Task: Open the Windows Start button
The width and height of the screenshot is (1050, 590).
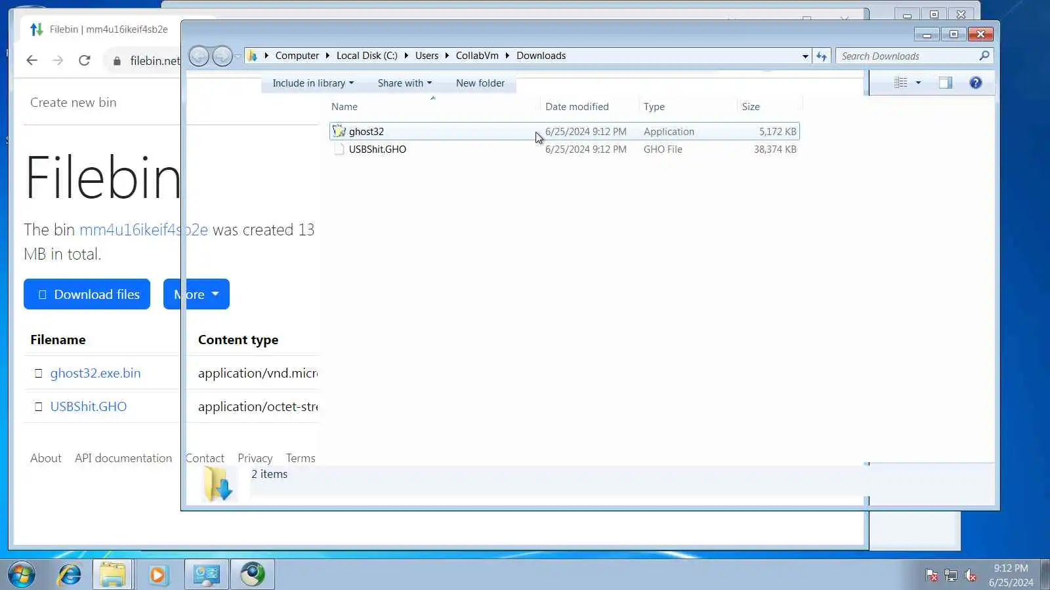Action: click(22, 575)
